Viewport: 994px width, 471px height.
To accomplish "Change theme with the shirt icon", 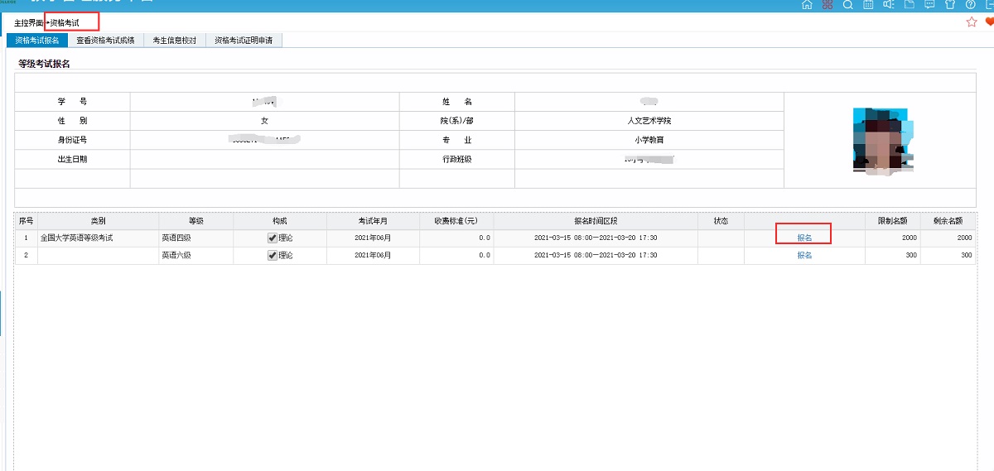I will (950, 5).
